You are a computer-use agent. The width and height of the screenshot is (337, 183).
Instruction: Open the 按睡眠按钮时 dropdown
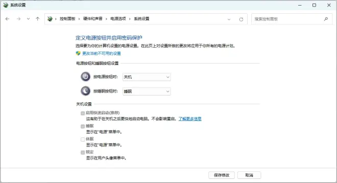pos(147,91)
